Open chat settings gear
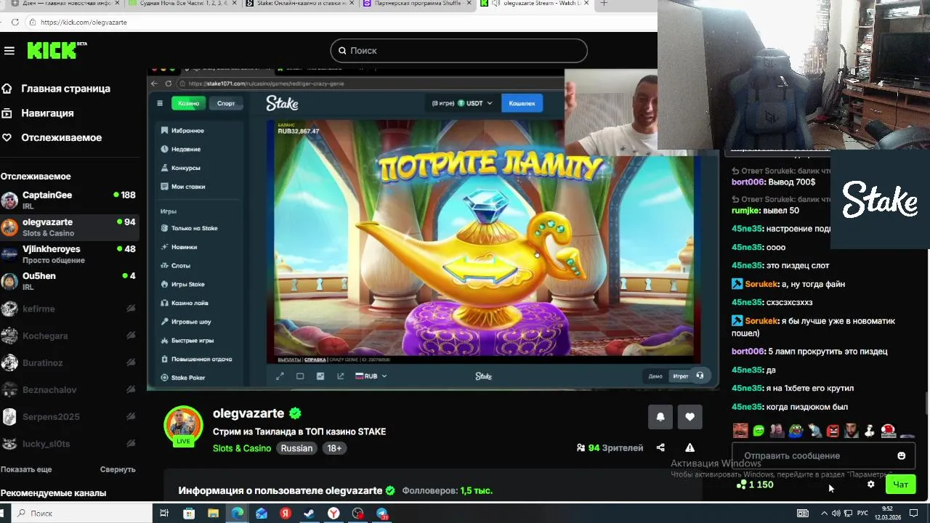This screenshot has width=930, height=523. pos(871,485)
